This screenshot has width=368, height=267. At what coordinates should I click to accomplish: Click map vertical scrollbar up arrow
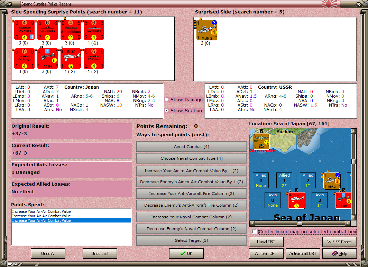pyautogui.click(x=354, y=131)
